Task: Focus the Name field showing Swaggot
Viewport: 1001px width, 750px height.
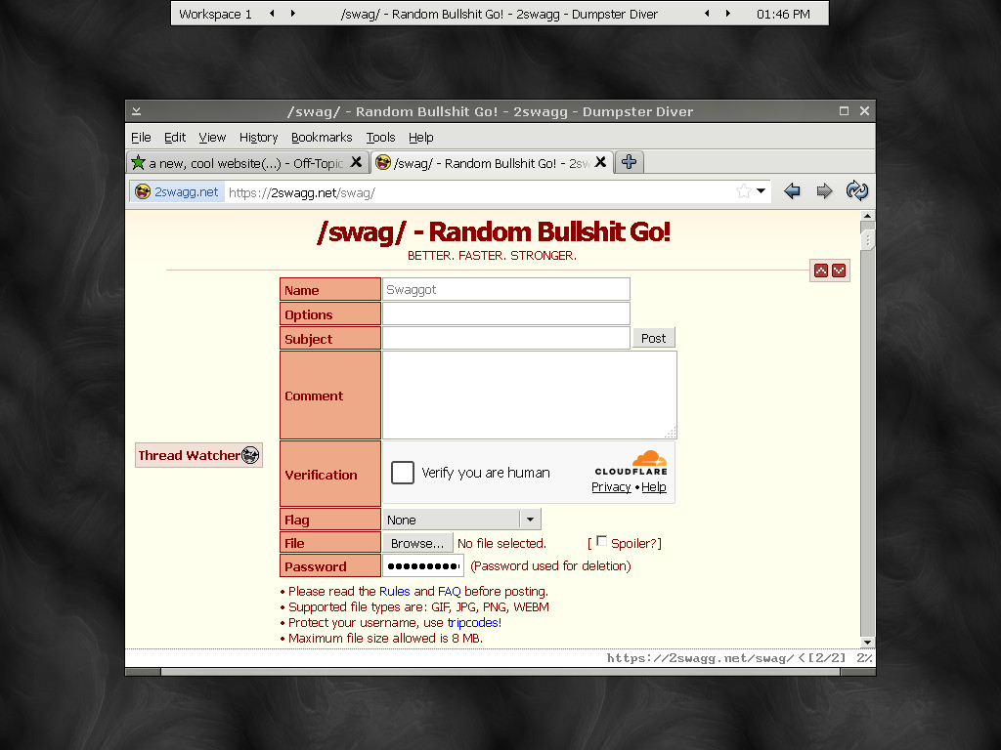Action: click(x=506, y=289)
